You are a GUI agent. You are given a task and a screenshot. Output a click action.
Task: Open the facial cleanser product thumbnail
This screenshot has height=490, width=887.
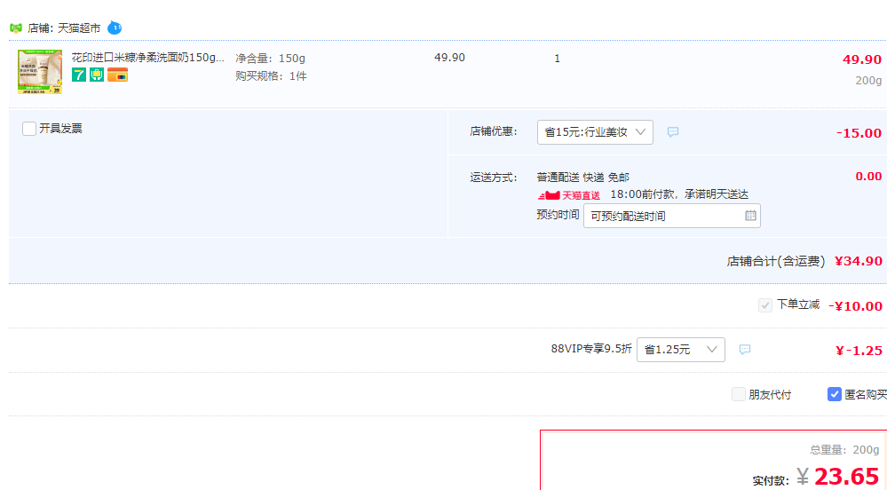40,72
